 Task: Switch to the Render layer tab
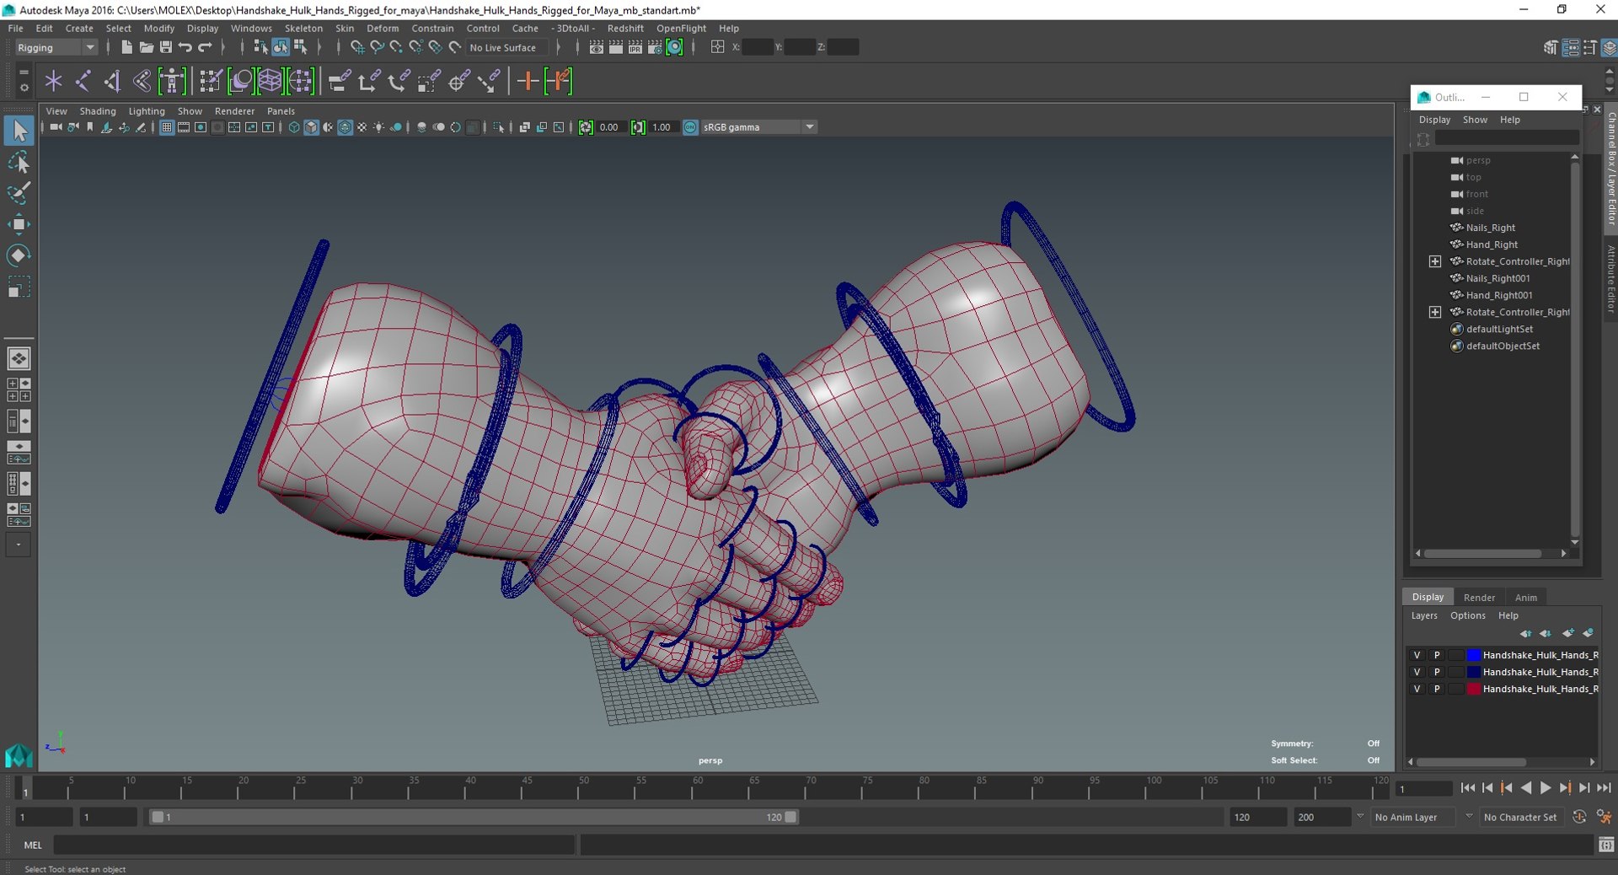tap(1479, 597)
